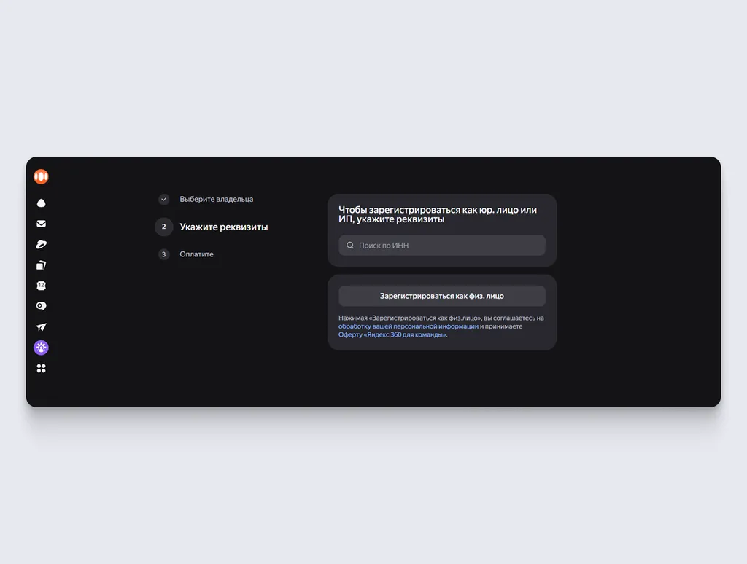Click the checkmark of the completed first step
The height and width of the screenshot is (564, 747).
[164, 199]
